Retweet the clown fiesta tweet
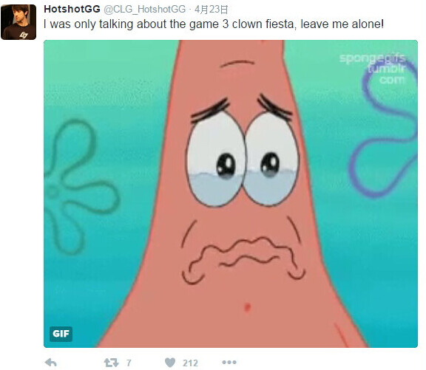Image resolution: width=426 pixels, height=370 pixels. point(111,363)
